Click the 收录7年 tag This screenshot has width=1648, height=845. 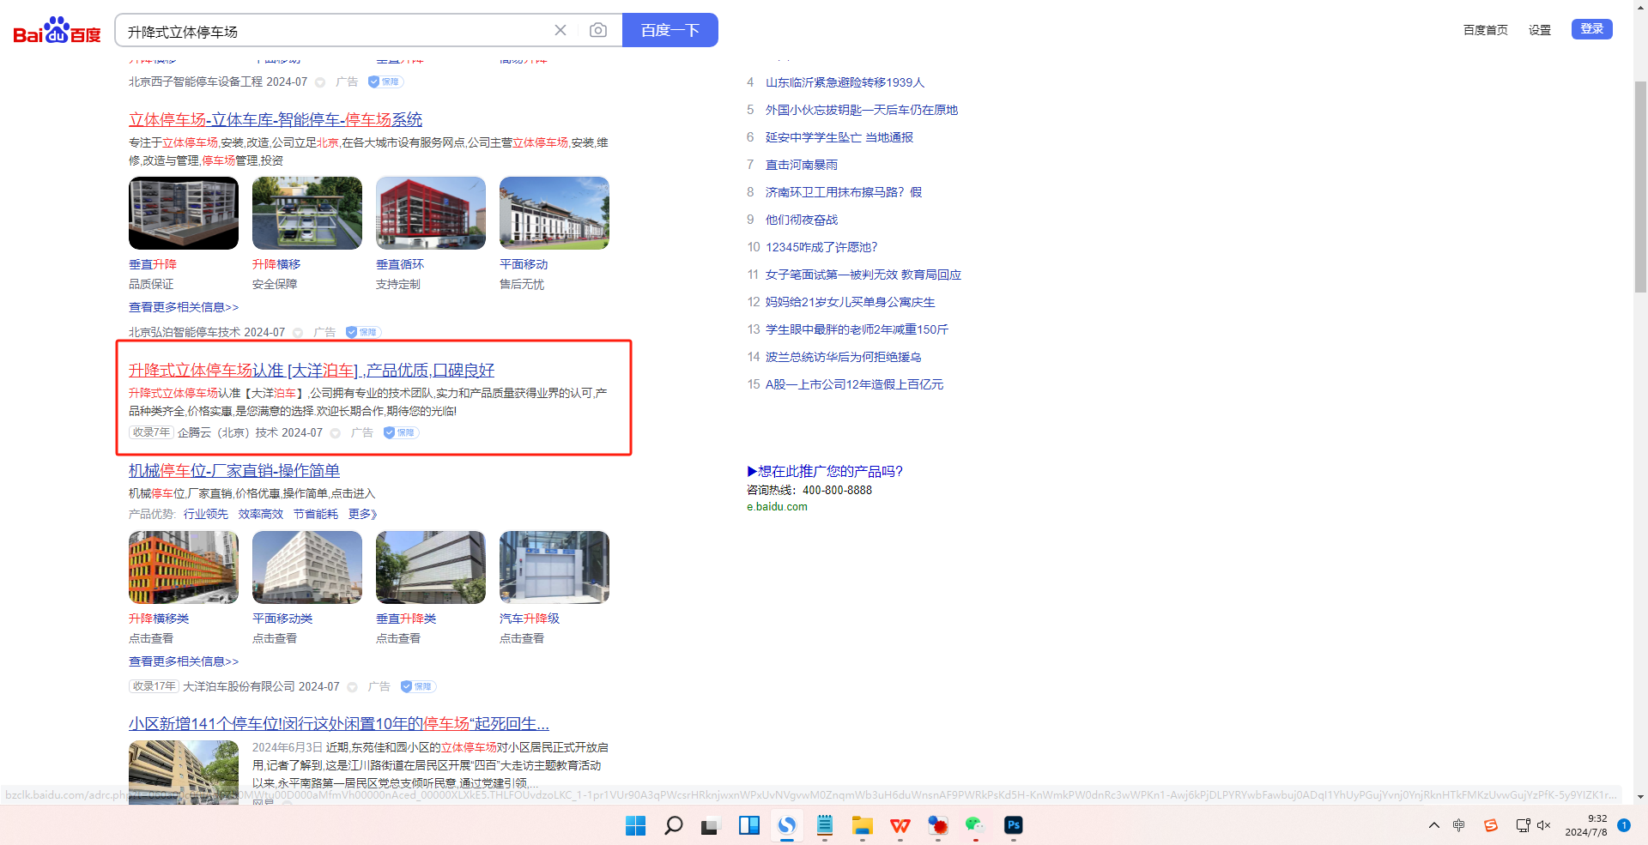pyautogui.click(x=151, y=432)
